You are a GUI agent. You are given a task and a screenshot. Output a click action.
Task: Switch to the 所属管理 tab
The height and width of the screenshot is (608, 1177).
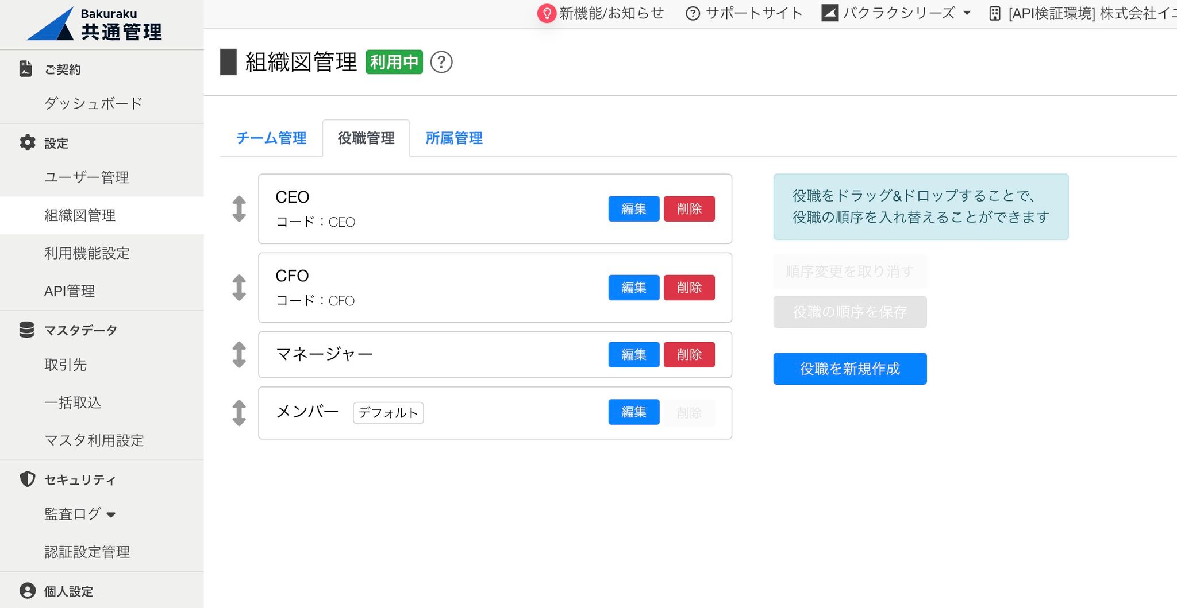point(453,138)
